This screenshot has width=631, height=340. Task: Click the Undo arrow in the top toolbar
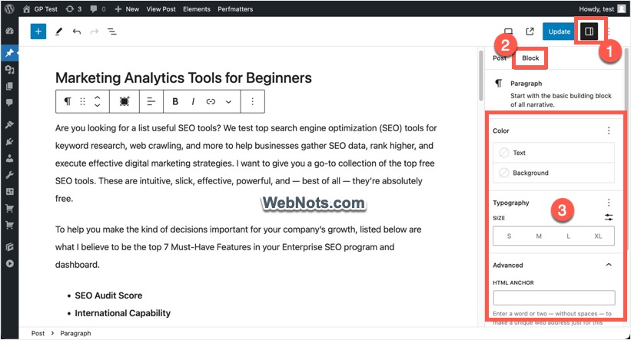[76, 31]
